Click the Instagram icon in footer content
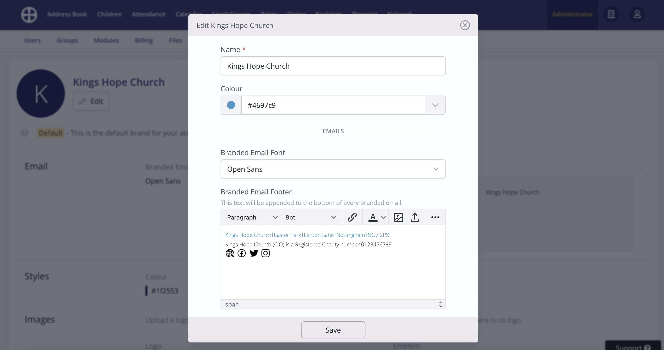Viewport: 664px width, 350px height. pos(266,253)
